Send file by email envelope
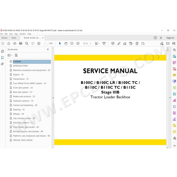The height and width of the screenshot is (177, 177). 168,43
